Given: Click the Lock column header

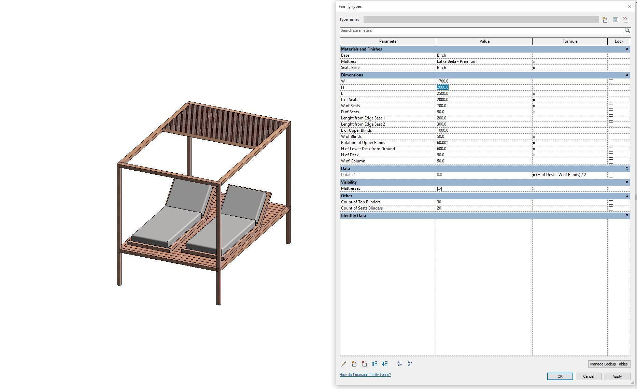Looking at the screenshot, I should 619,41.
